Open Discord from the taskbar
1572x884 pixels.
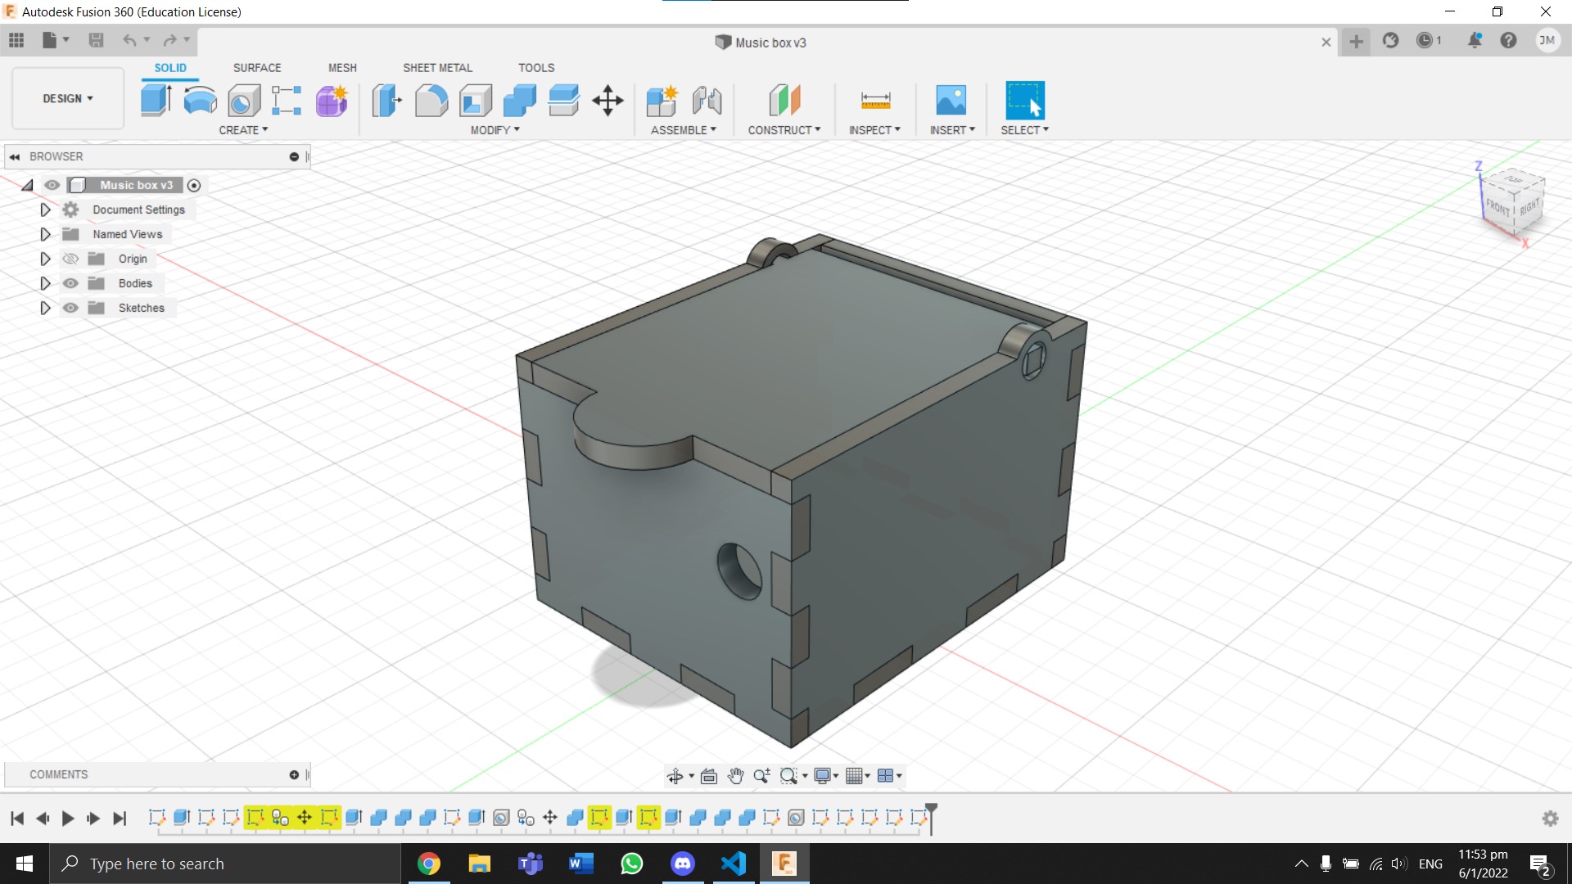683,864
